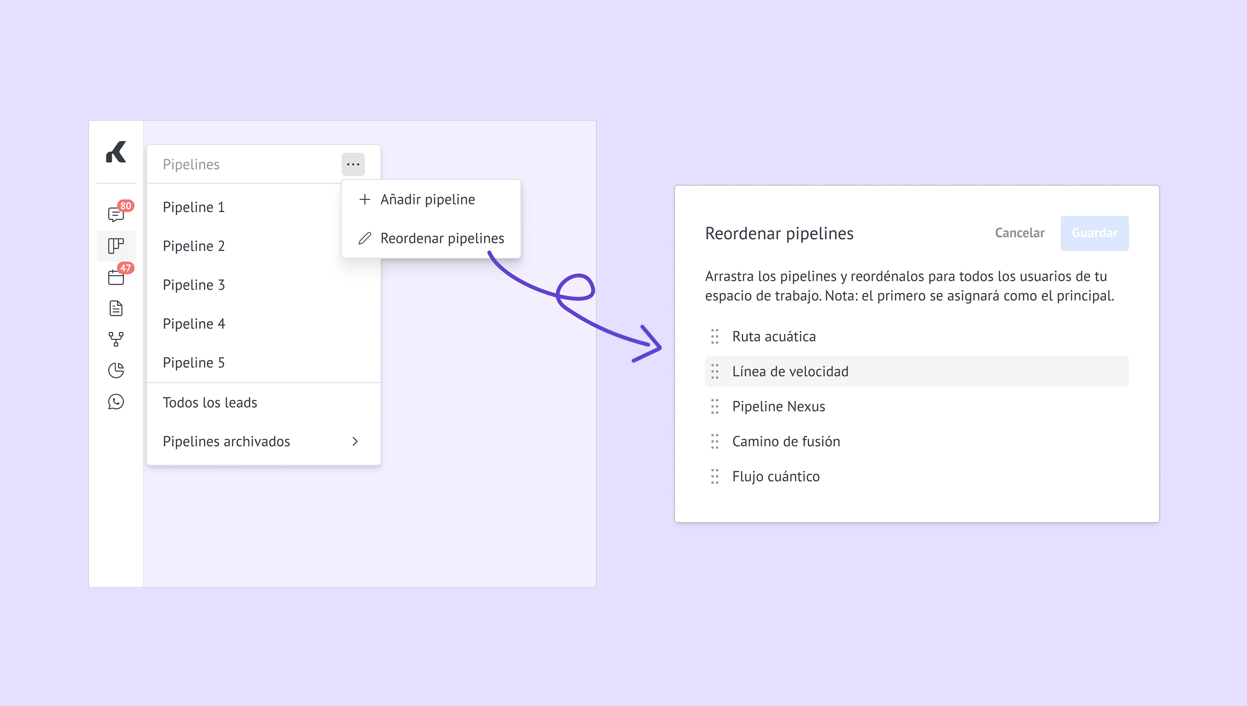Open Todos los leads
Image resolution: width=1247 pixels, height=706 pixels.
coord(210,403)
